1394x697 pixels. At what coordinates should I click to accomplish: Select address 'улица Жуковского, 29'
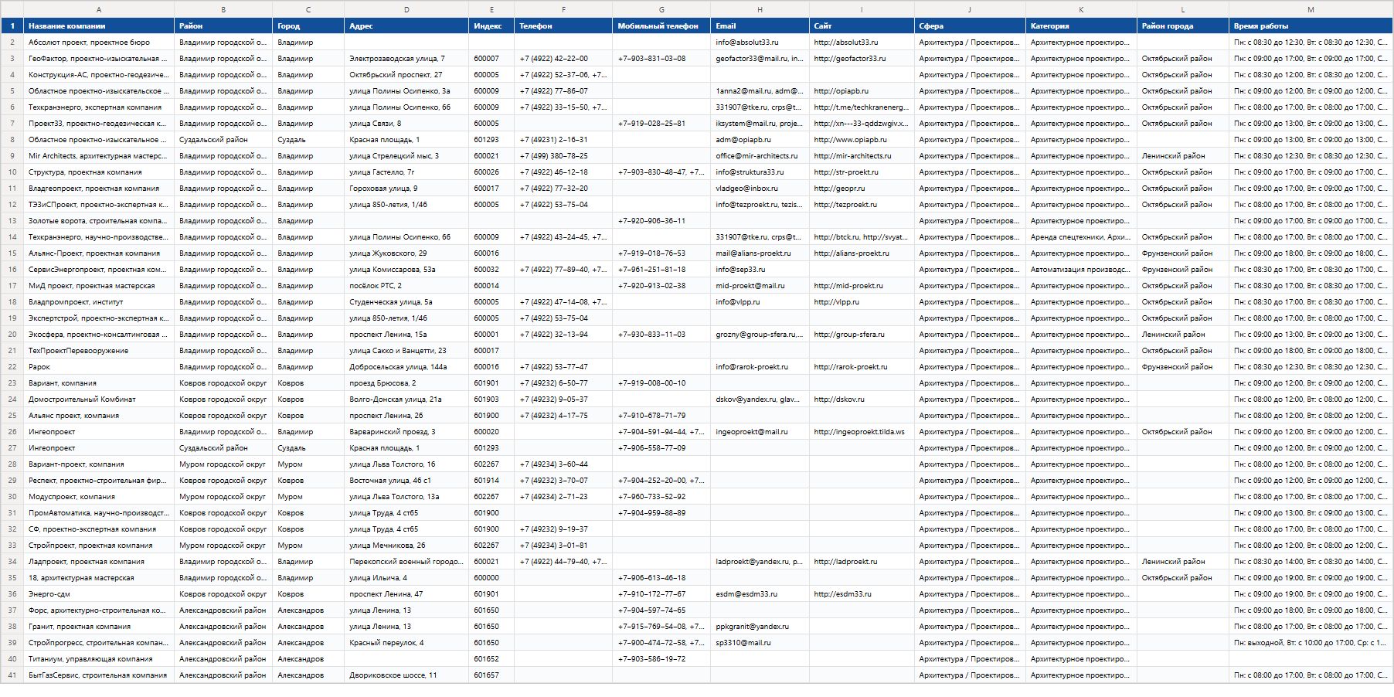click(x=406, y=253)
